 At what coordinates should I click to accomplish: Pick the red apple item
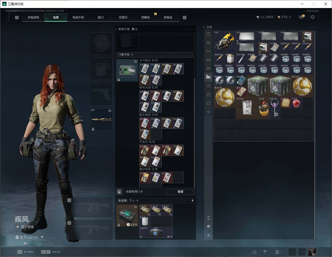click(297, 103)
